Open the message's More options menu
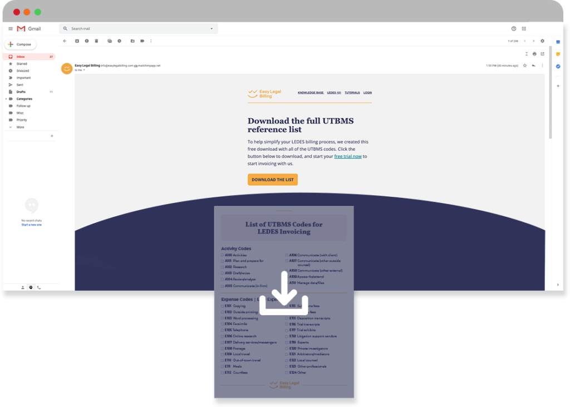 pyautogui.click(x=542, y=66)
